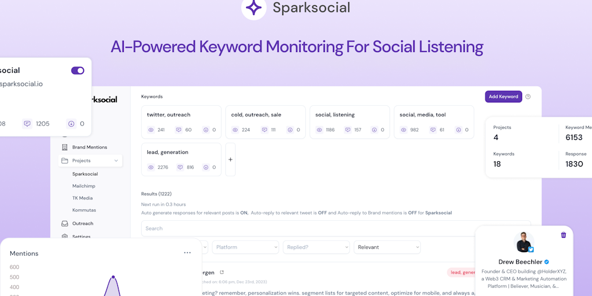Image resolution: width=592 pixels, height=296 pixels.
Task: Click the plus tile to add keyword
Action: [x=230, y=159]
